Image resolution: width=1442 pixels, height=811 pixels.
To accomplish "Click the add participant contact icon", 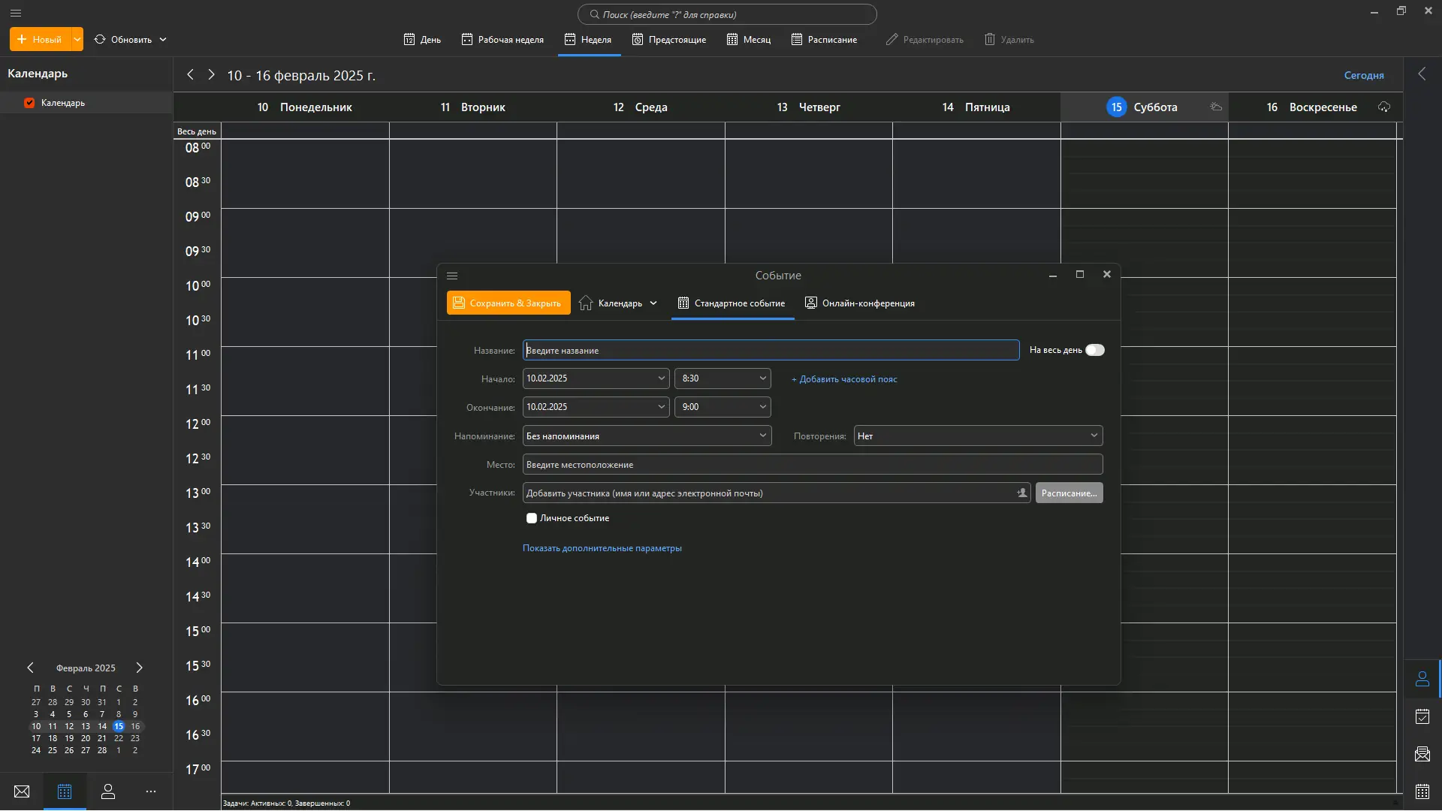I will pyautogui.click(x=1021, y=493).
